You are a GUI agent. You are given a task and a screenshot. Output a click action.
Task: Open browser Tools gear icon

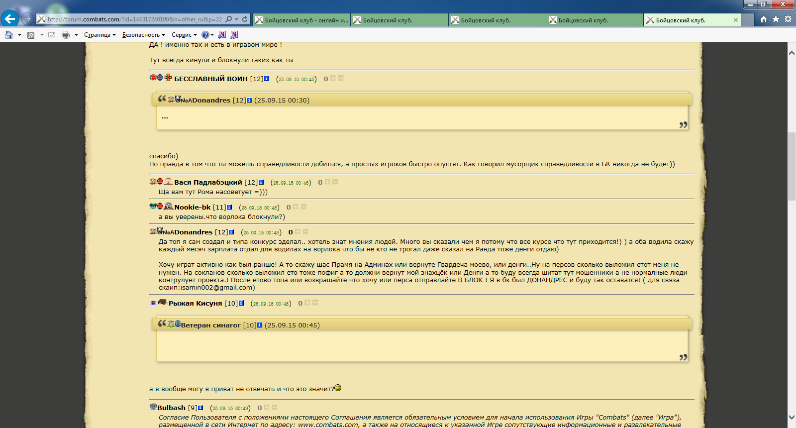[x=788, y=19]
